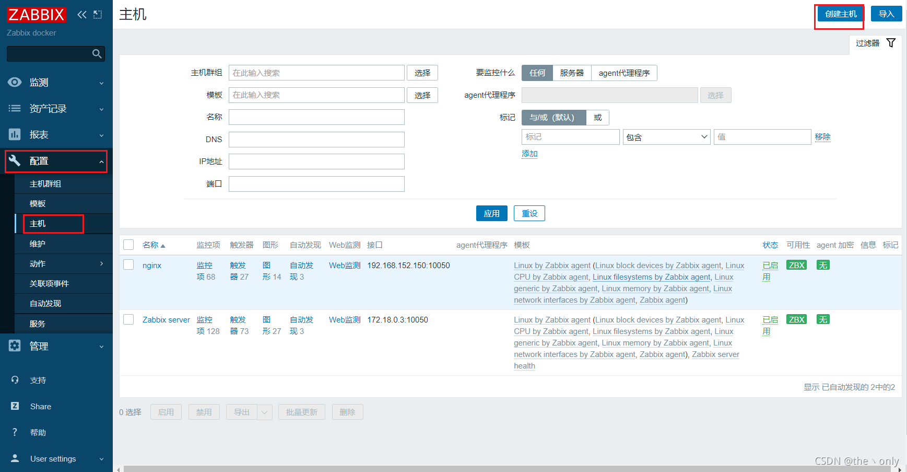Screen dimensions: 907x472
Task: Tick the select-all hosts checkbox
Action: point(128,245)
